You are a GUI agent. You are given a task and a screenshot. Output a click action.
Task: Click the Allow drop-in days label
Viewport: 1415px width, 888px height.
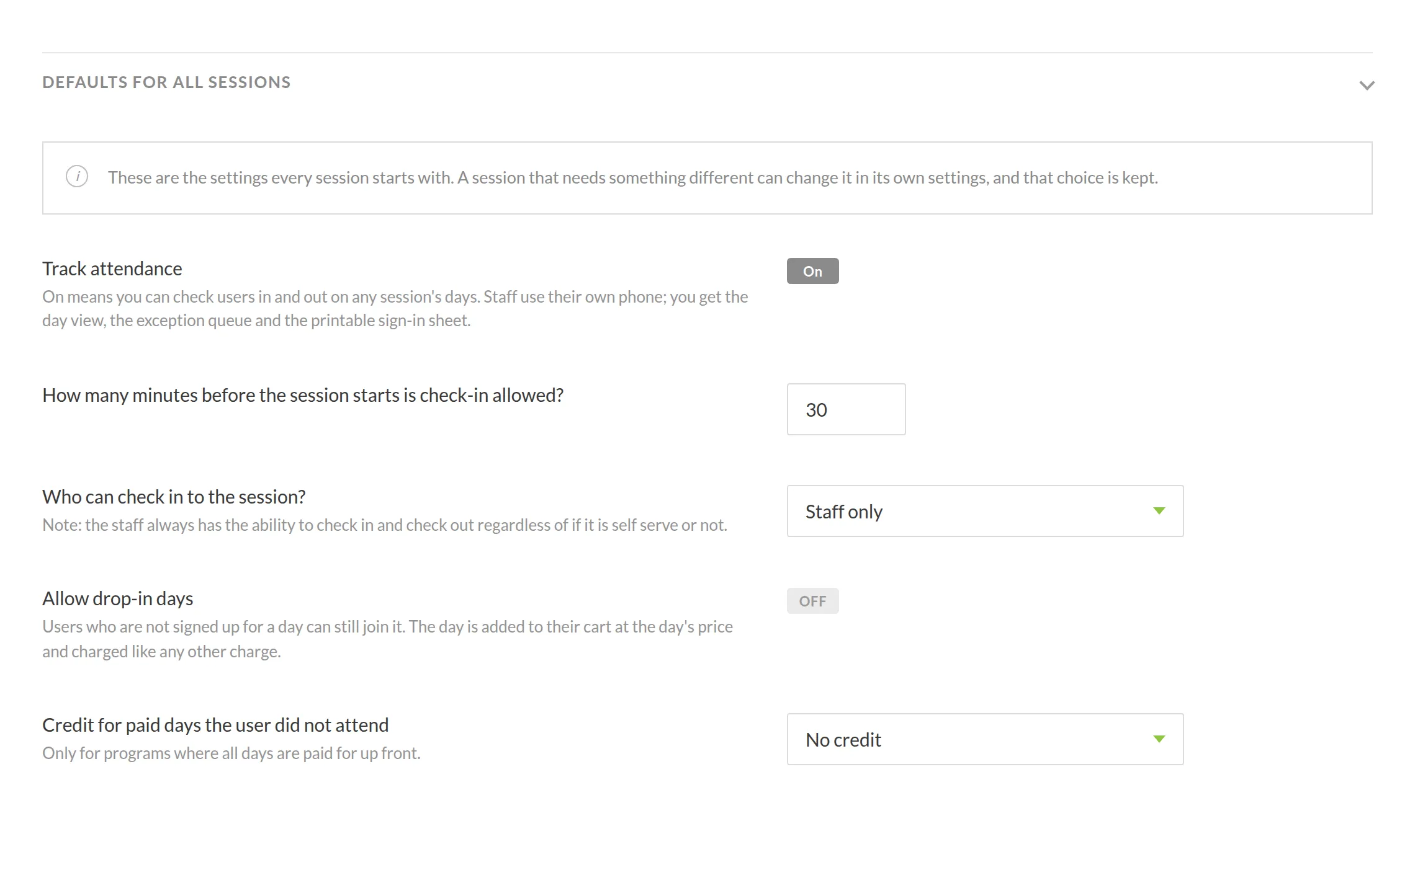tap(118, 598)
